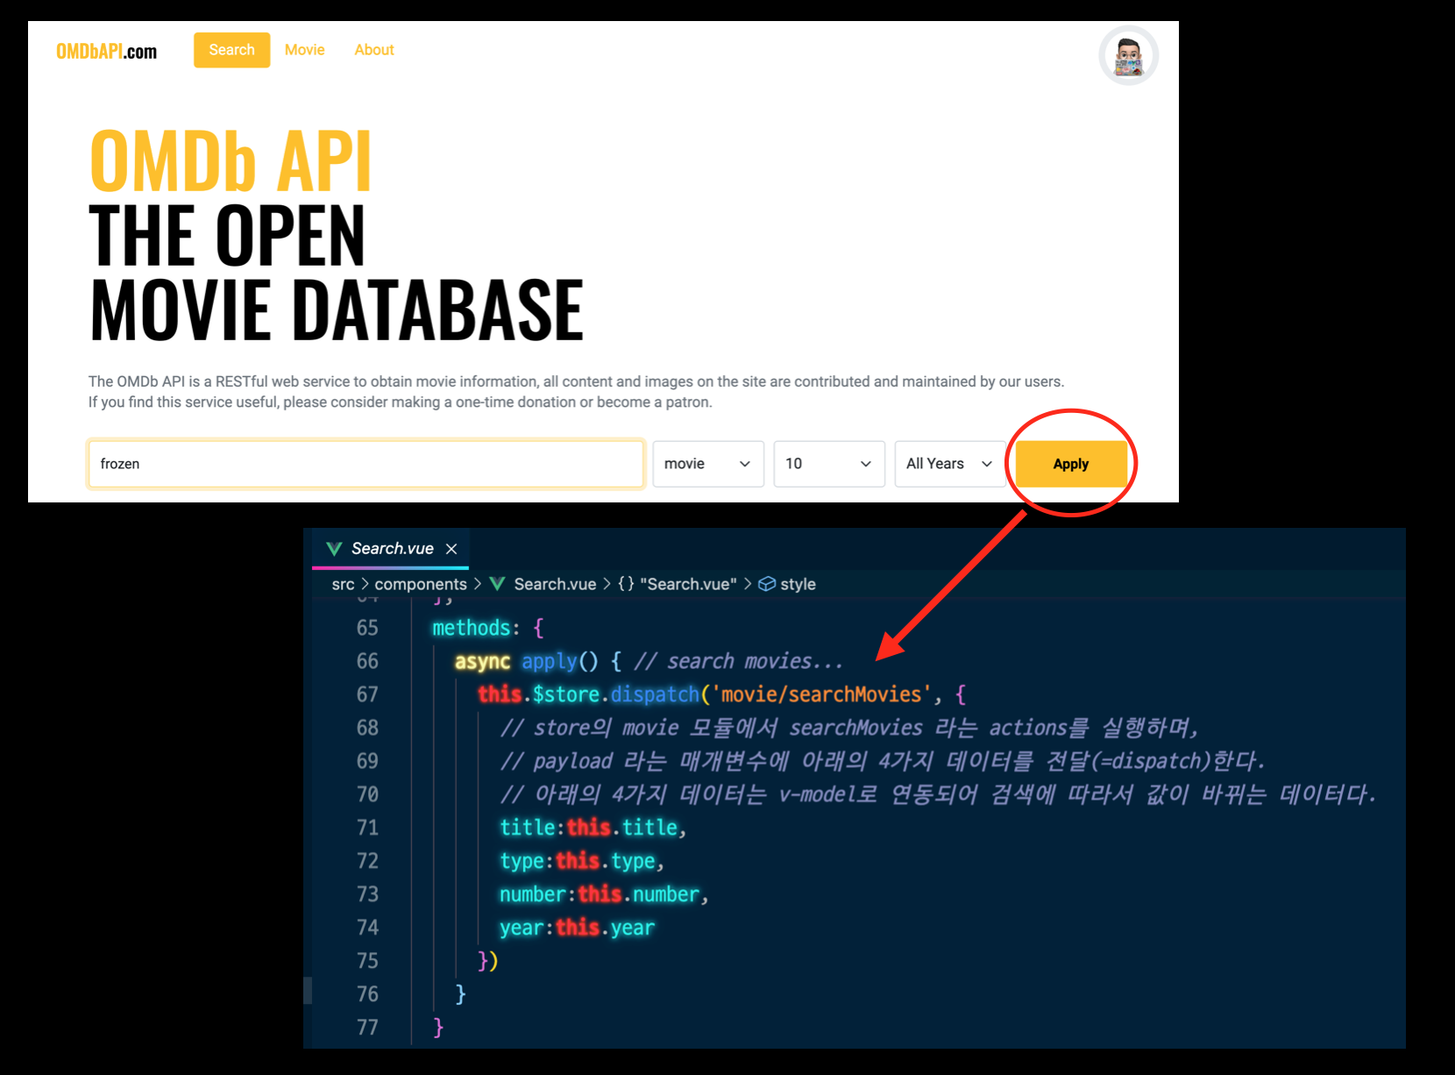This screenshot has height=1075, width=1455.
Task: Select the Search.vue editor tab
Action: (x=392, y=549)
